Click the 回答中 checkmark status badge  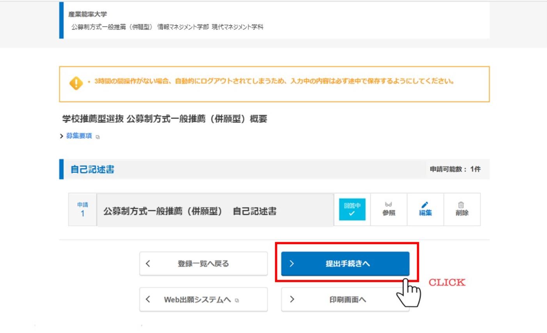pyautogui.click(x=352, y=209)
